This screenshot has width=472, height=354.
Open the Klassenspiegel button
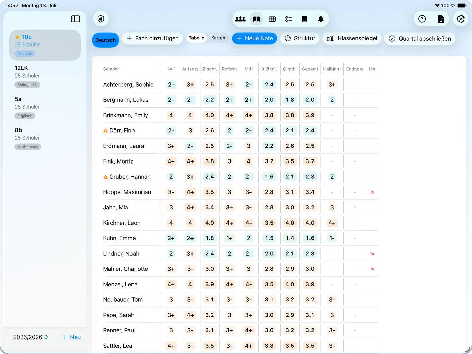pyautogui.click(x=352, y=38)
